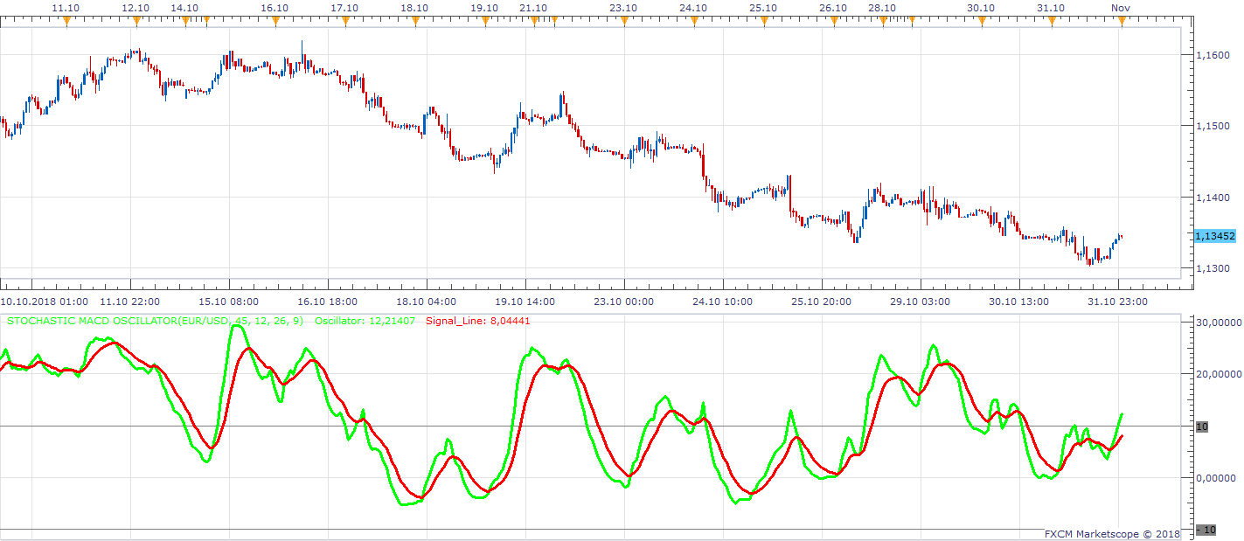Click the 25.10 orange day marker
The image size is (1244, 541).
(763, 21)
